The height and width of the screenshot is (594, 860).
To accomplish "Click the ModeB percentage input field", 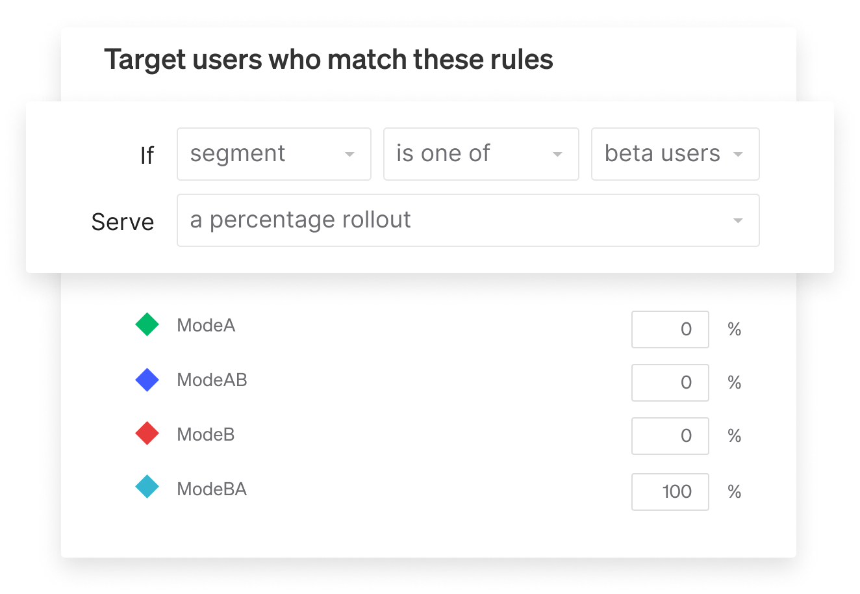I will [x=670, y=436].
